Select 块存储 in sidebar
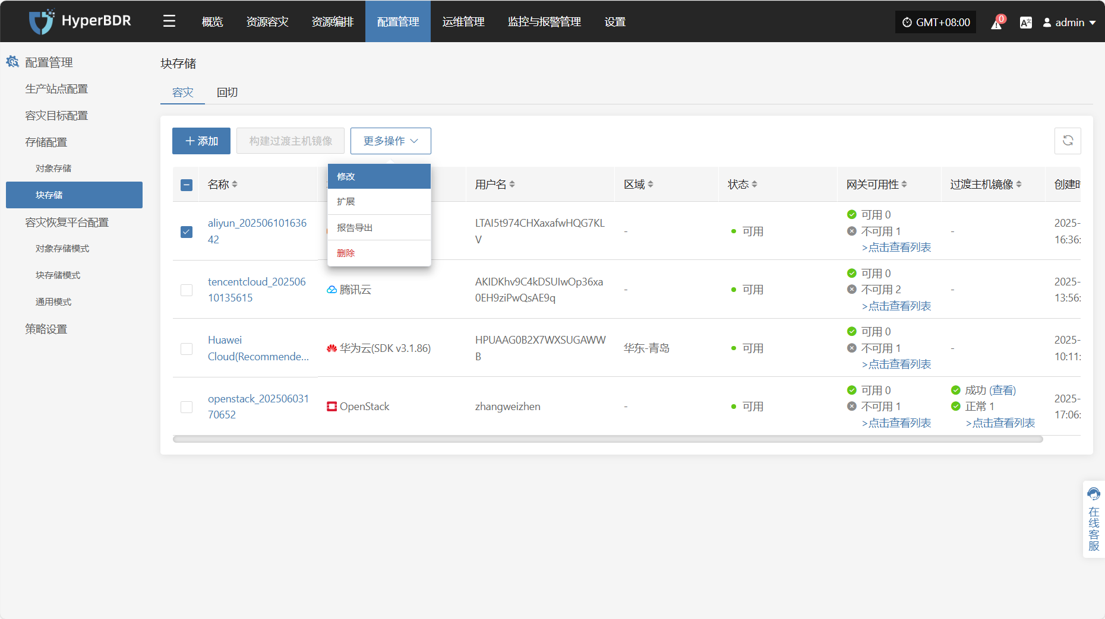 tap(74, 195)
